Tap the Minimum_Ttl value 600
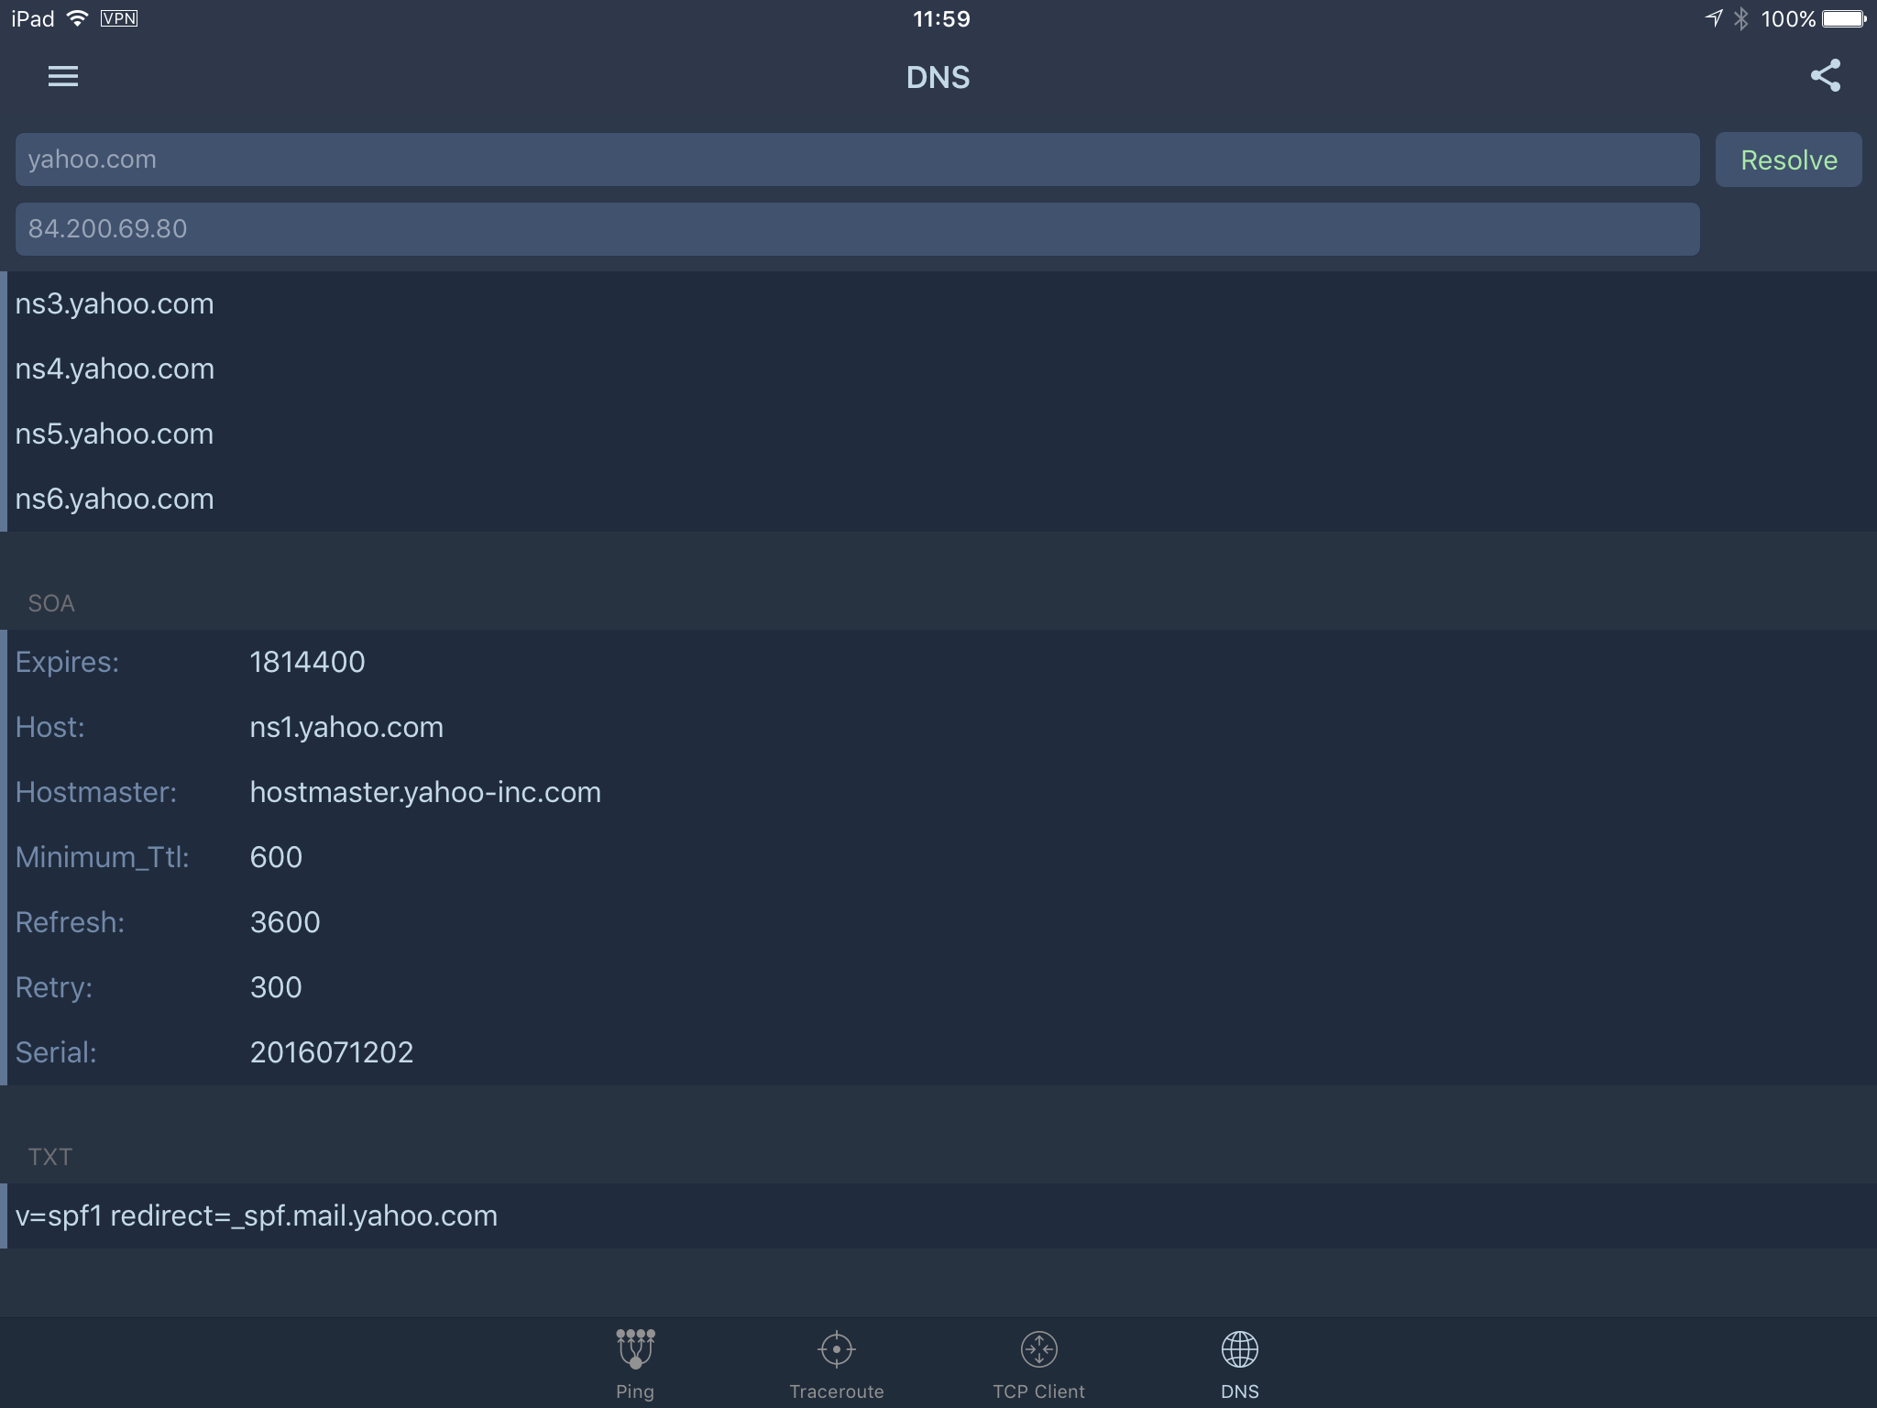The width and height of the screenshot is (1877, 1408). click(276, 857)
